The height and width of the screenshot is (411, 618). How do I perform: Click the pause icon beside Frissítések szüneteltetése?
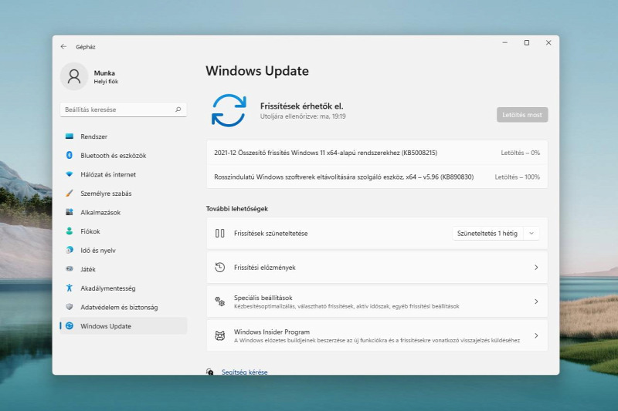coord(220,233)
